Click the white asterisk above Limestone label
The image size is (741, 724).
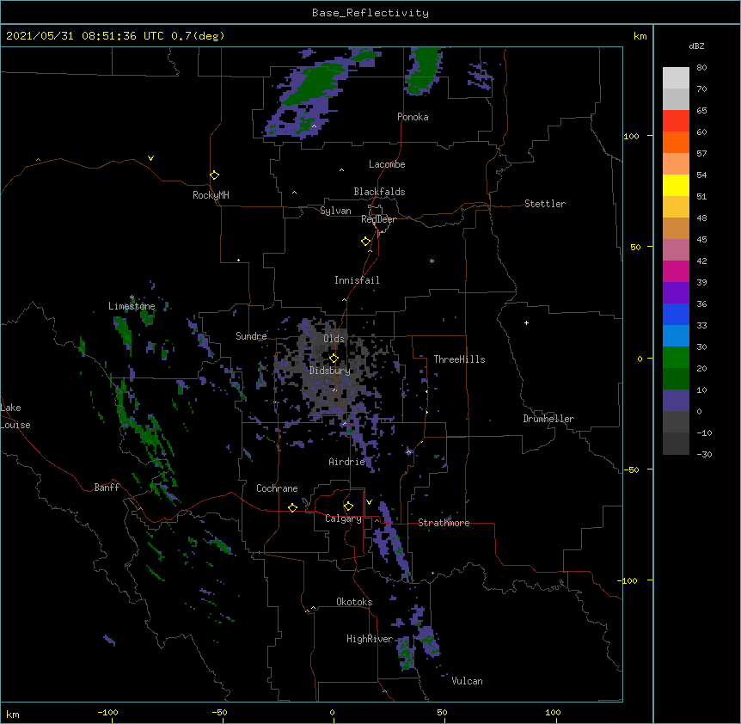click(x=132, y=298)
